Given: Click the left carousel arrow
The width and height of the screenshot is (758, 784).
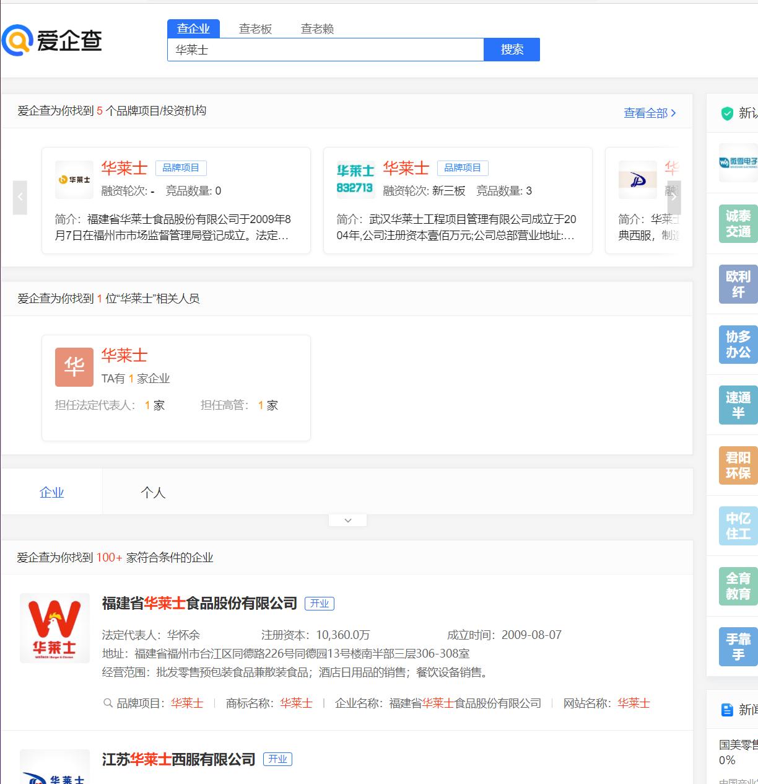Looking at the screenshot, I should pos(20,197).
